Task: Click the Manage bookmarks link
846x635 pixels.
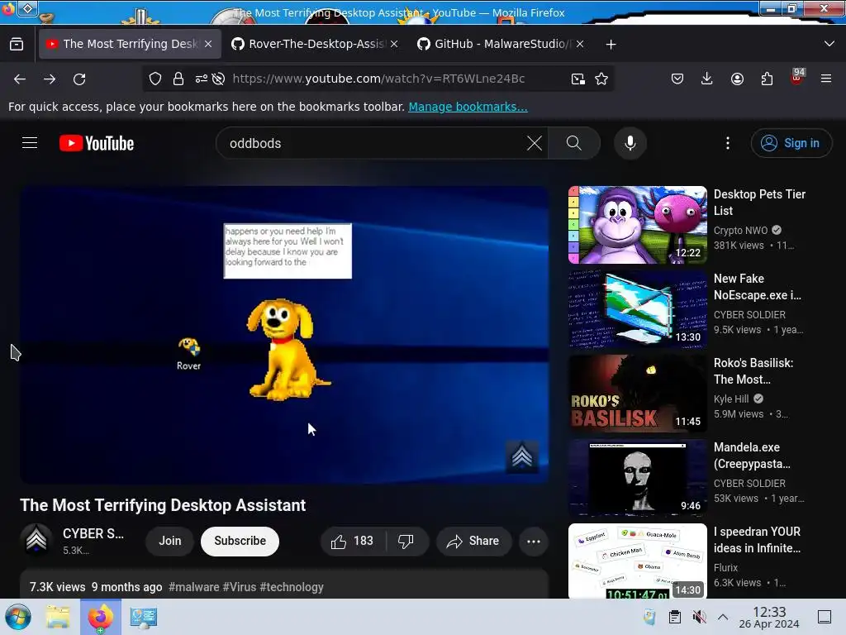Action: click(x=468, y=107)
